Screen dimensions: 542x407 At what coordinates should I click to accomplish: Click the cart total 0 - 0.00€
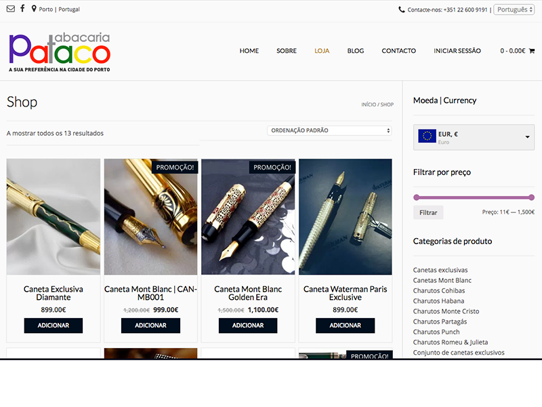click(x=513, y=51)
